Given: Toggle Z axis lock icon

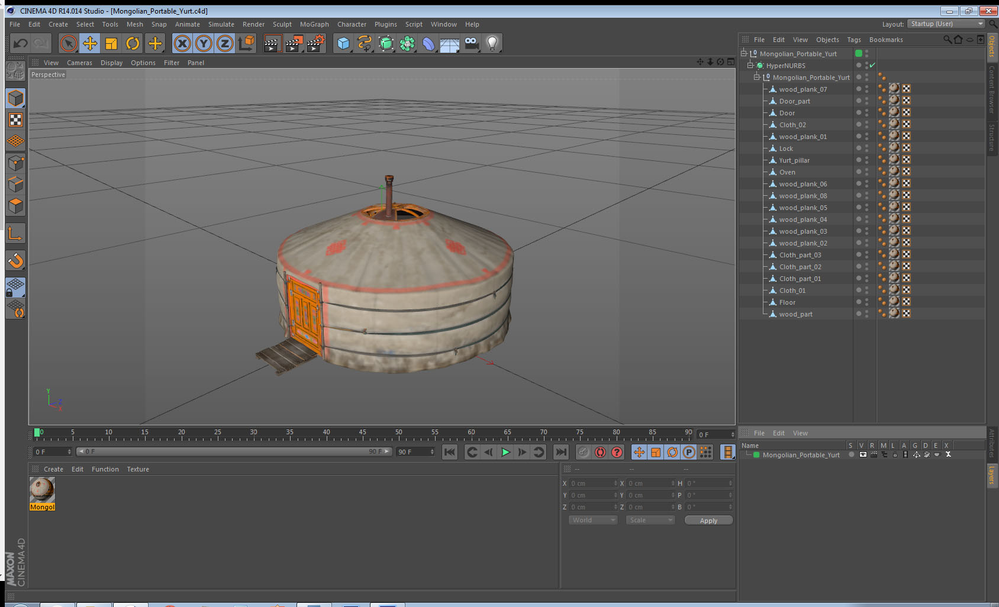Looking at the screenshot, I should (225, 43).
